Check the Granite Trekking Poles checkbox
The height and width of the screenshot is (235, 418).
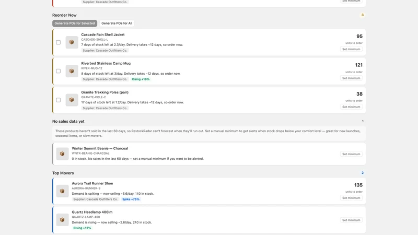[59, 100]
